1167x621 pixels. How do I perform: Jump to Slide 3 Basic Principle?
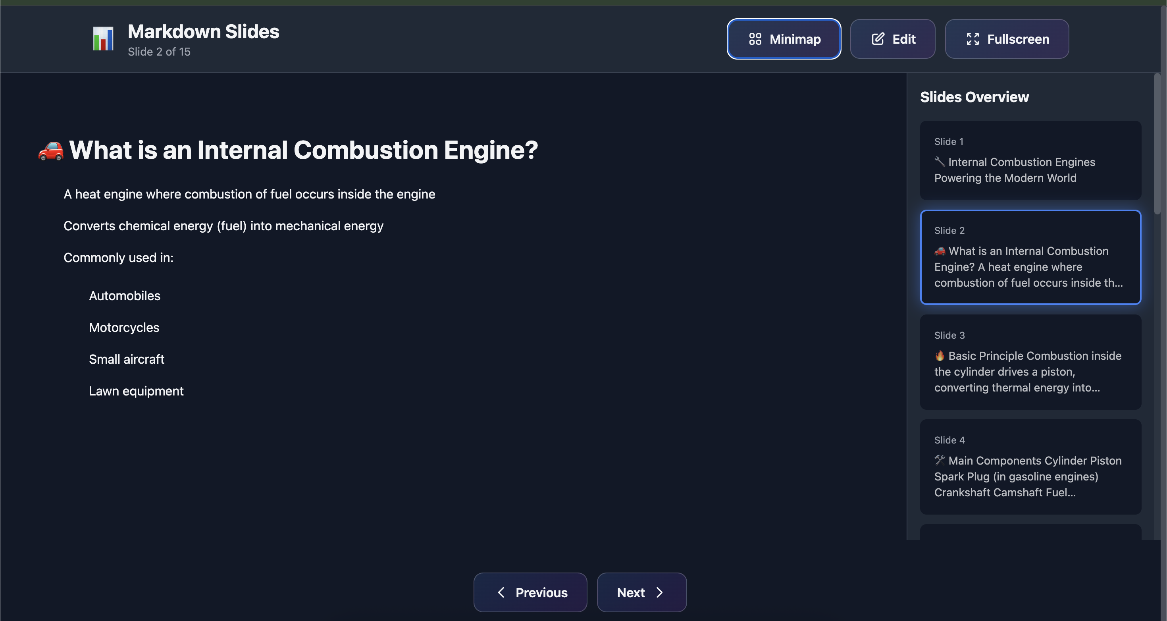pos(1030,362)
